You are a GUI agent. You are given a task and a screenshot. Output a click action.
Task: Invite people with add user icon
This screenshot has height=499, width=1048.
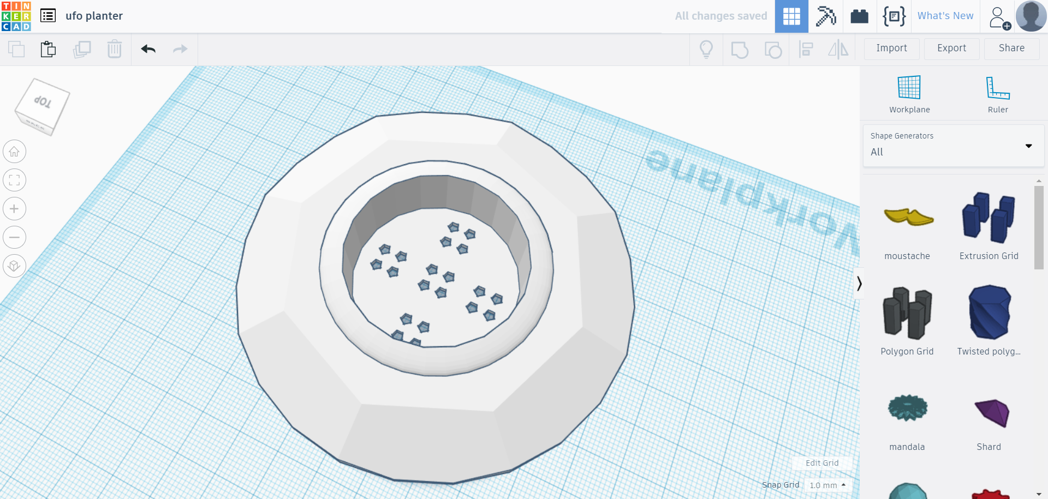point(999,17)
